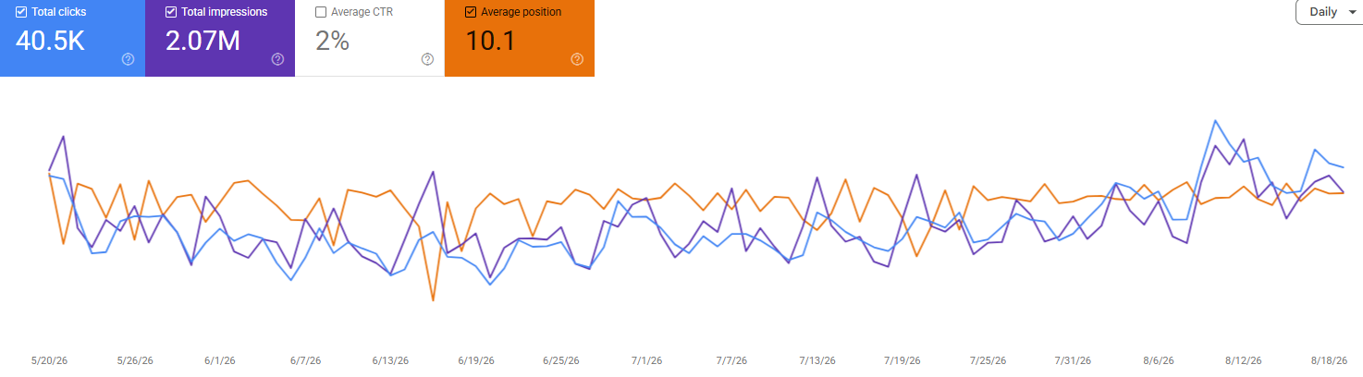Uncheck the Total impressions checkbox
The width and height of the screenshot is (1363, 377).
[x=170, y=12]
